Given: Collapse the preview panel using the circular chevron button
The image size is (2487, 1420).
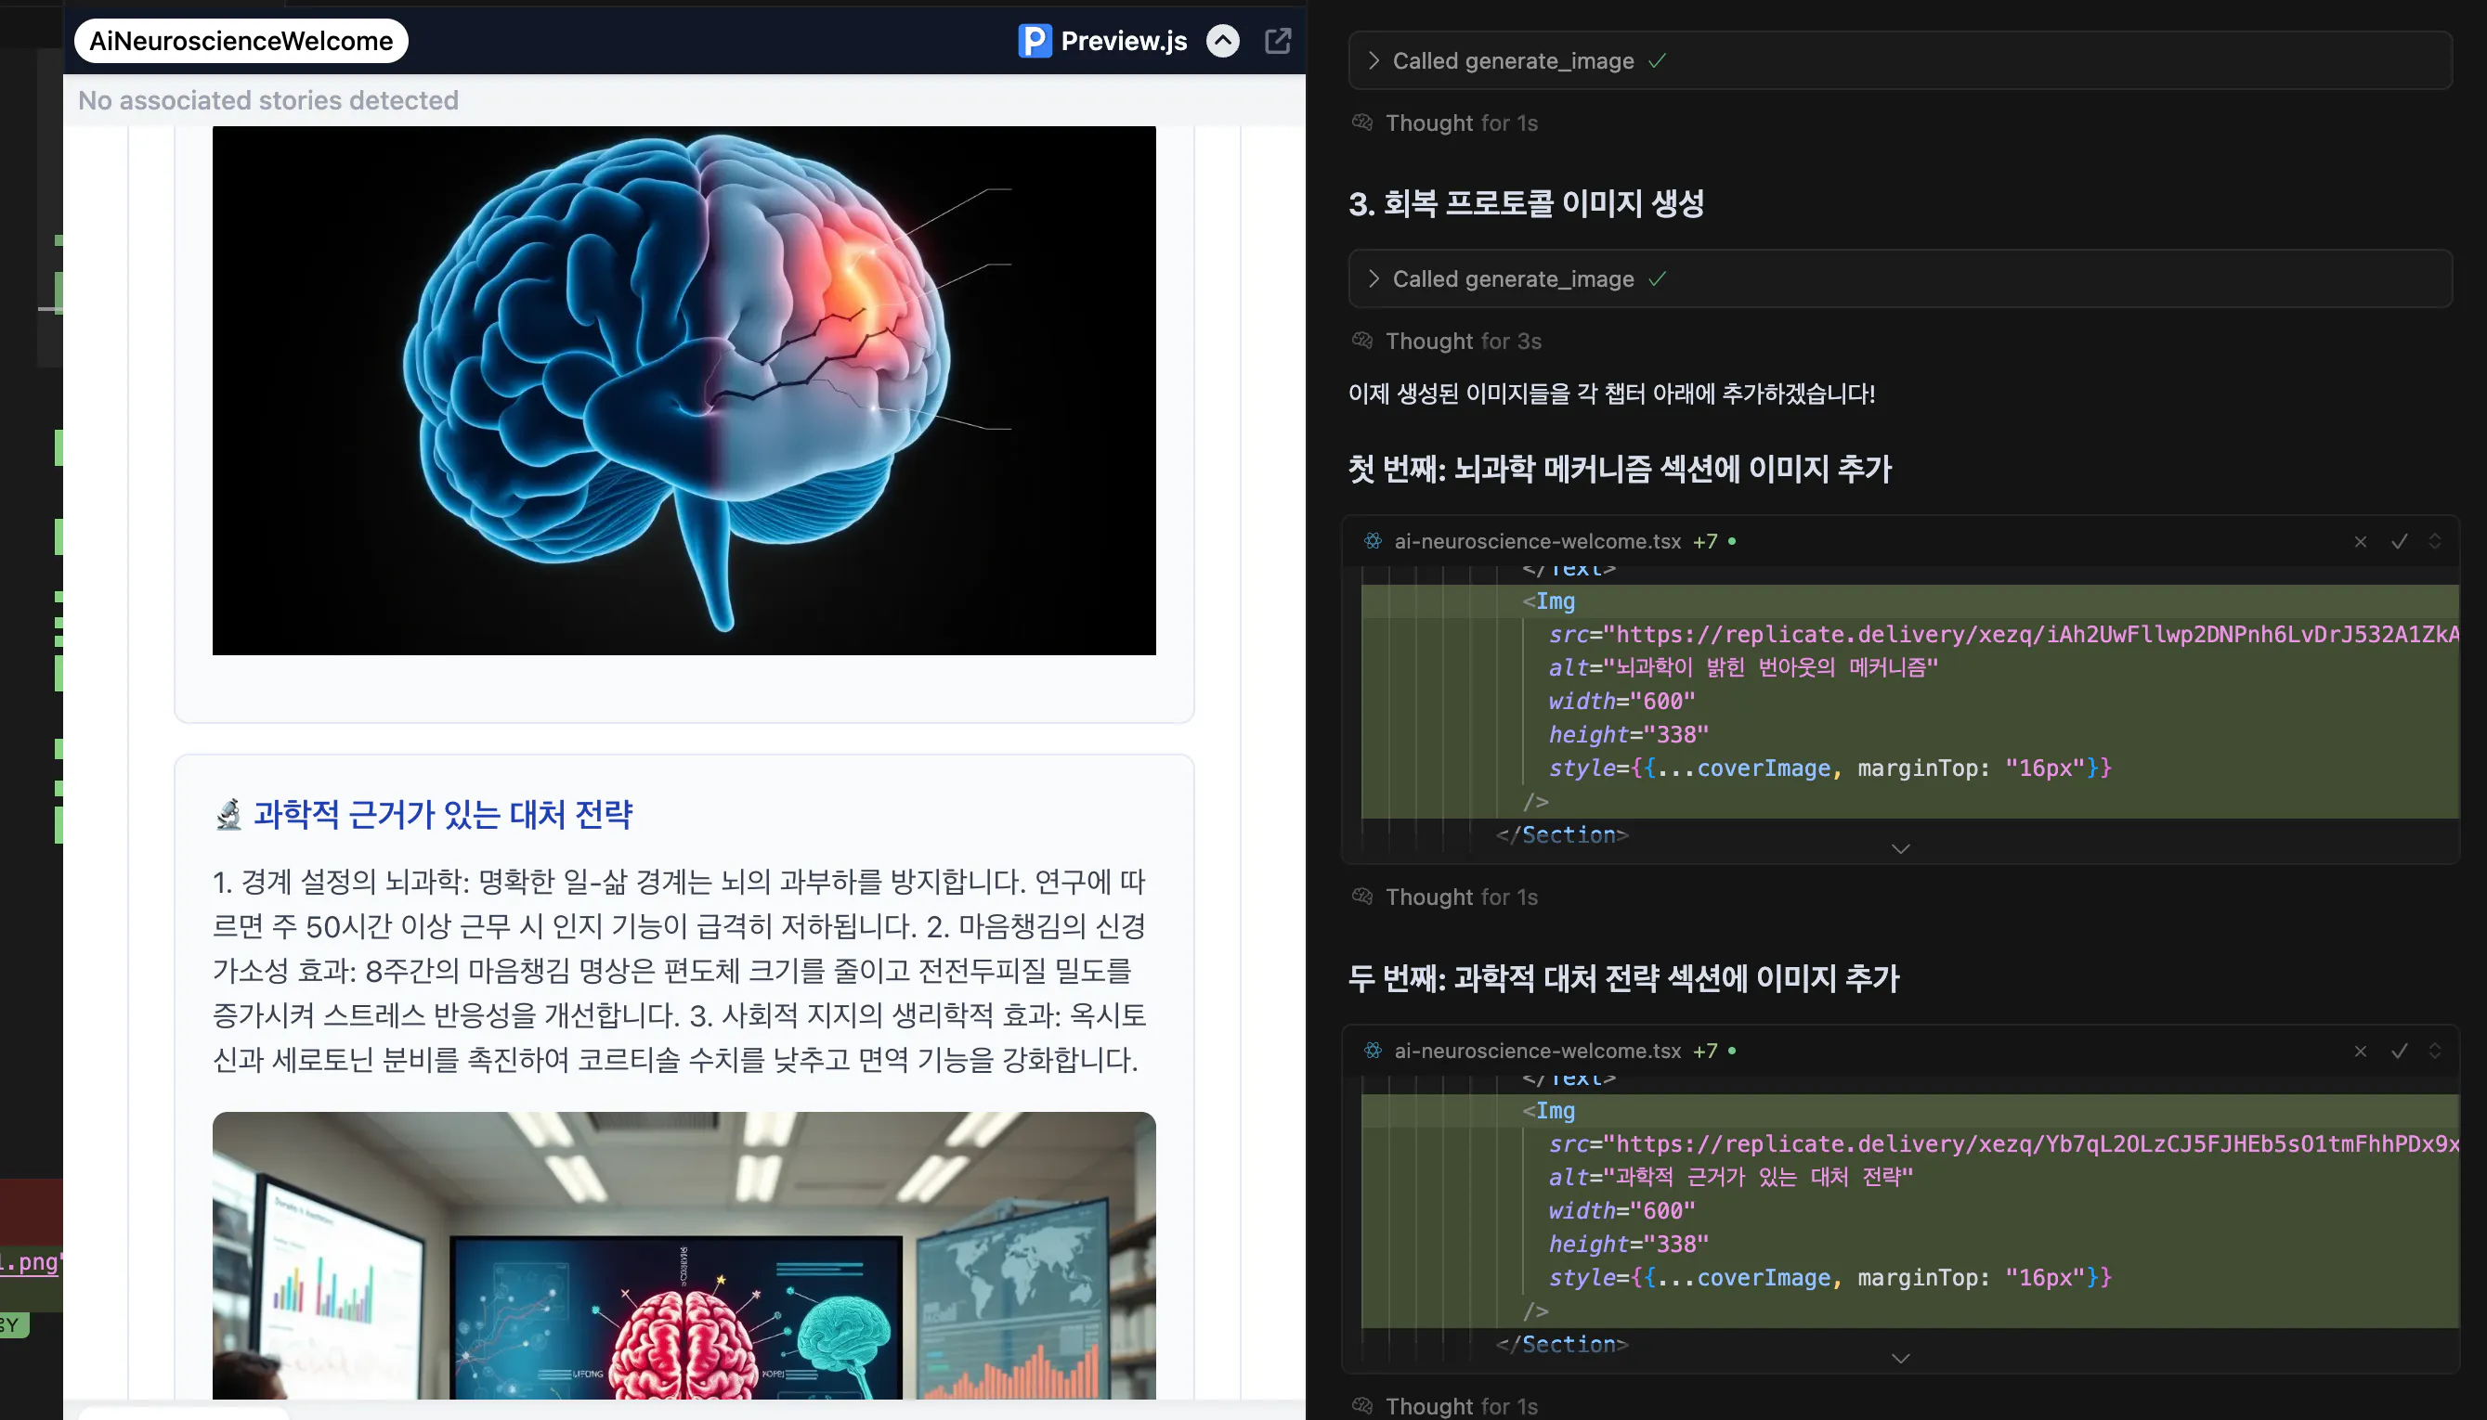Looking at the screenshot, I should [x=1221, y=40].
